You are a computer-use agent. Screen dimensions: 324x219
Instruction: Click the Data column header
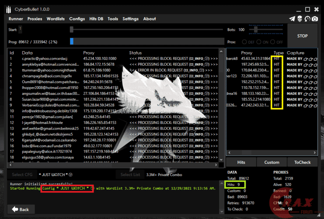(27, 53)
